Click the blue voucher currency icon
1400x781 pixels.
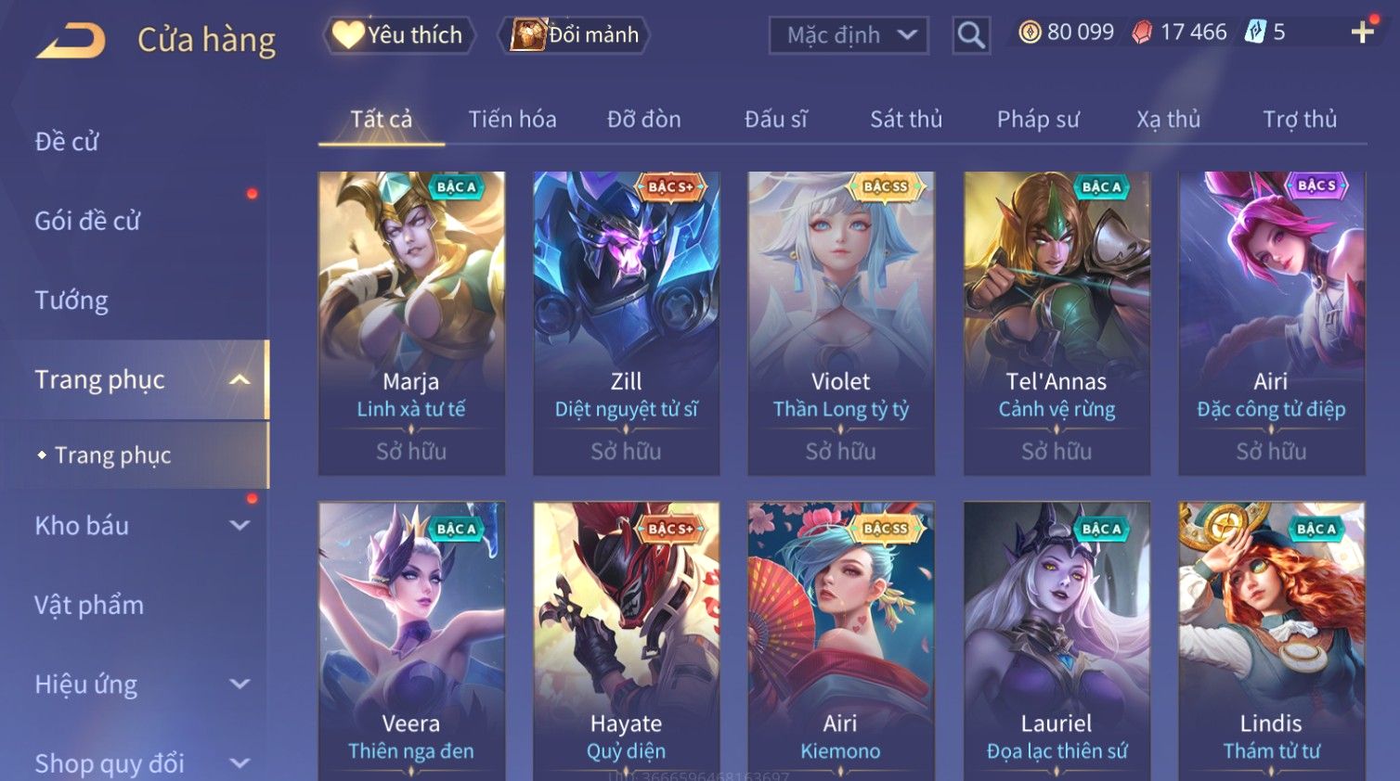coord(1255,32)
